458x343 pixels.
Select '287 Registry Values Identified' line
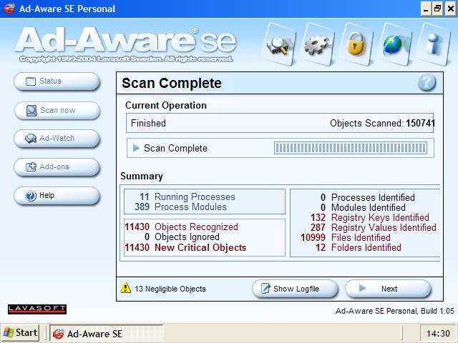coord(374,227)
